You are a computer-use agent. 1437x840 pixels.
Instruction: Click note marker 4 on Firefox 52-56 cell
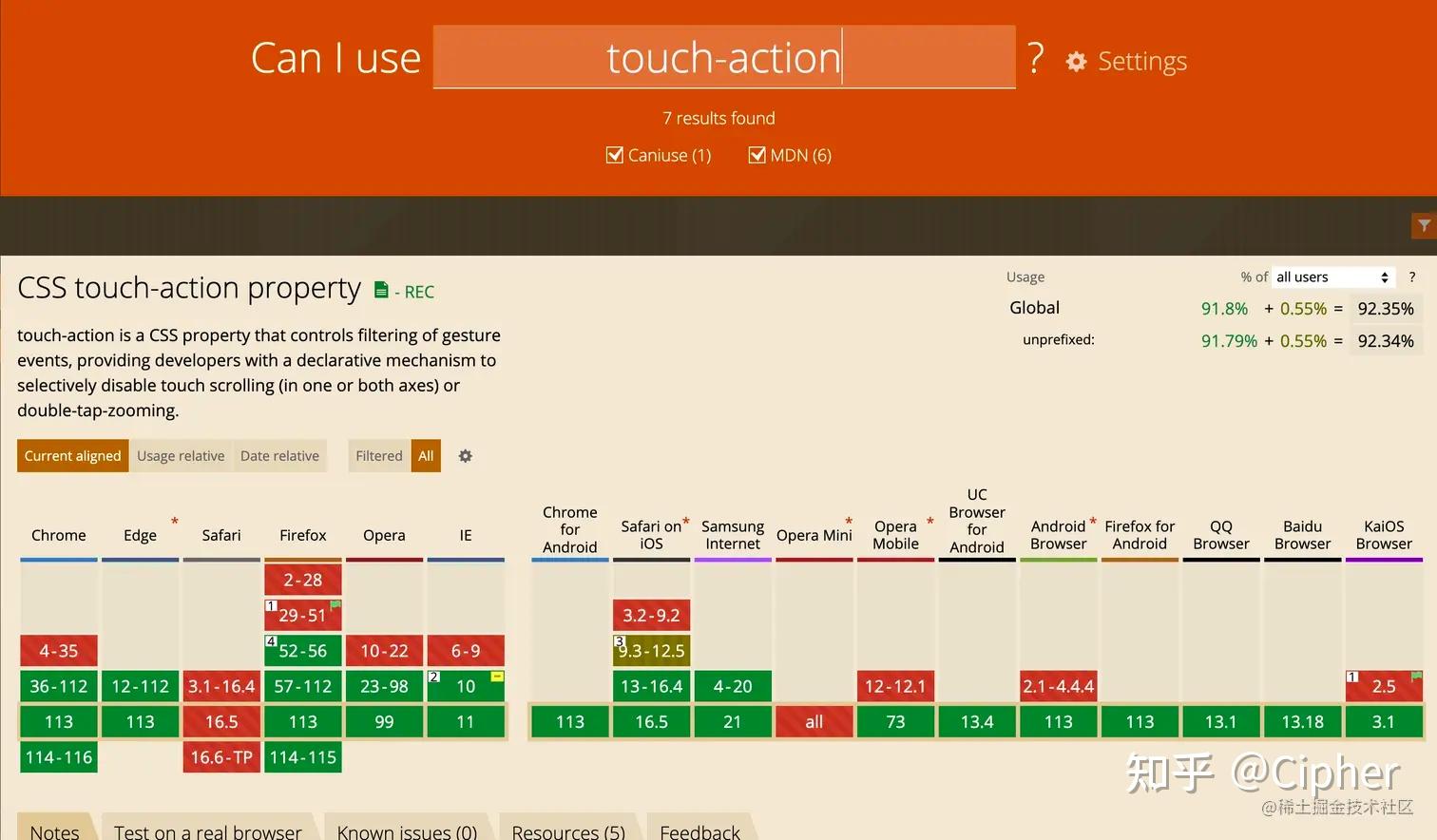pos(270,640)
